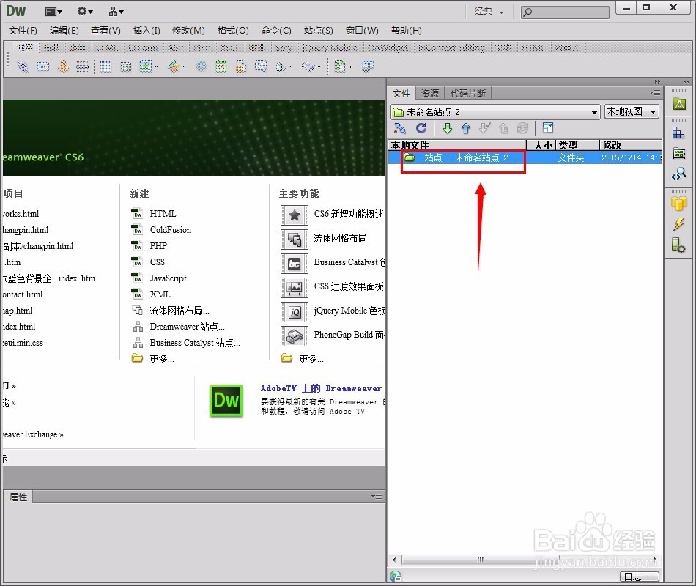Open recent file 副本/changpin.html
The width and height of the screenshot is (696, 586).
click(x=38, y=246)
